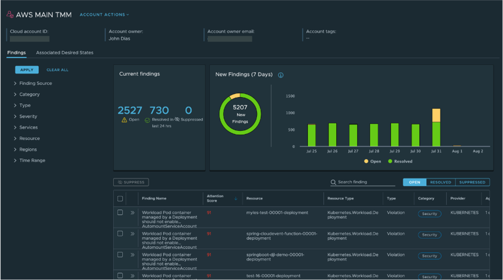Image resolution: width=503 pixels, height=280 pixels.
Task: Click account owner John Dias
Action: (119, 38)
